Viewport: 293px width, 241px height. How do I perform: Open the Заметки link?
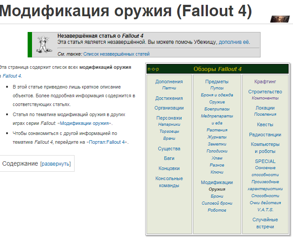[x=217, y=144]
